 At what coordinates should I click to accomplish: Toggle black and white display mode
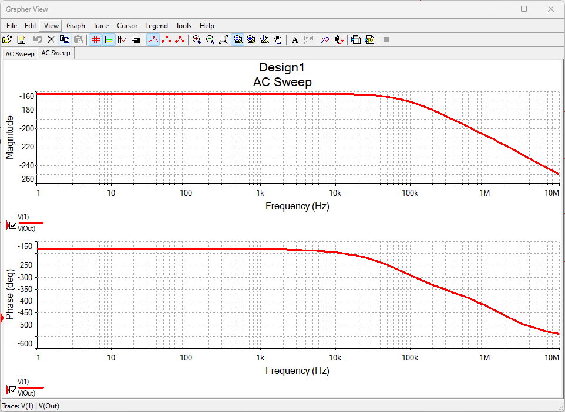point(136,39)
